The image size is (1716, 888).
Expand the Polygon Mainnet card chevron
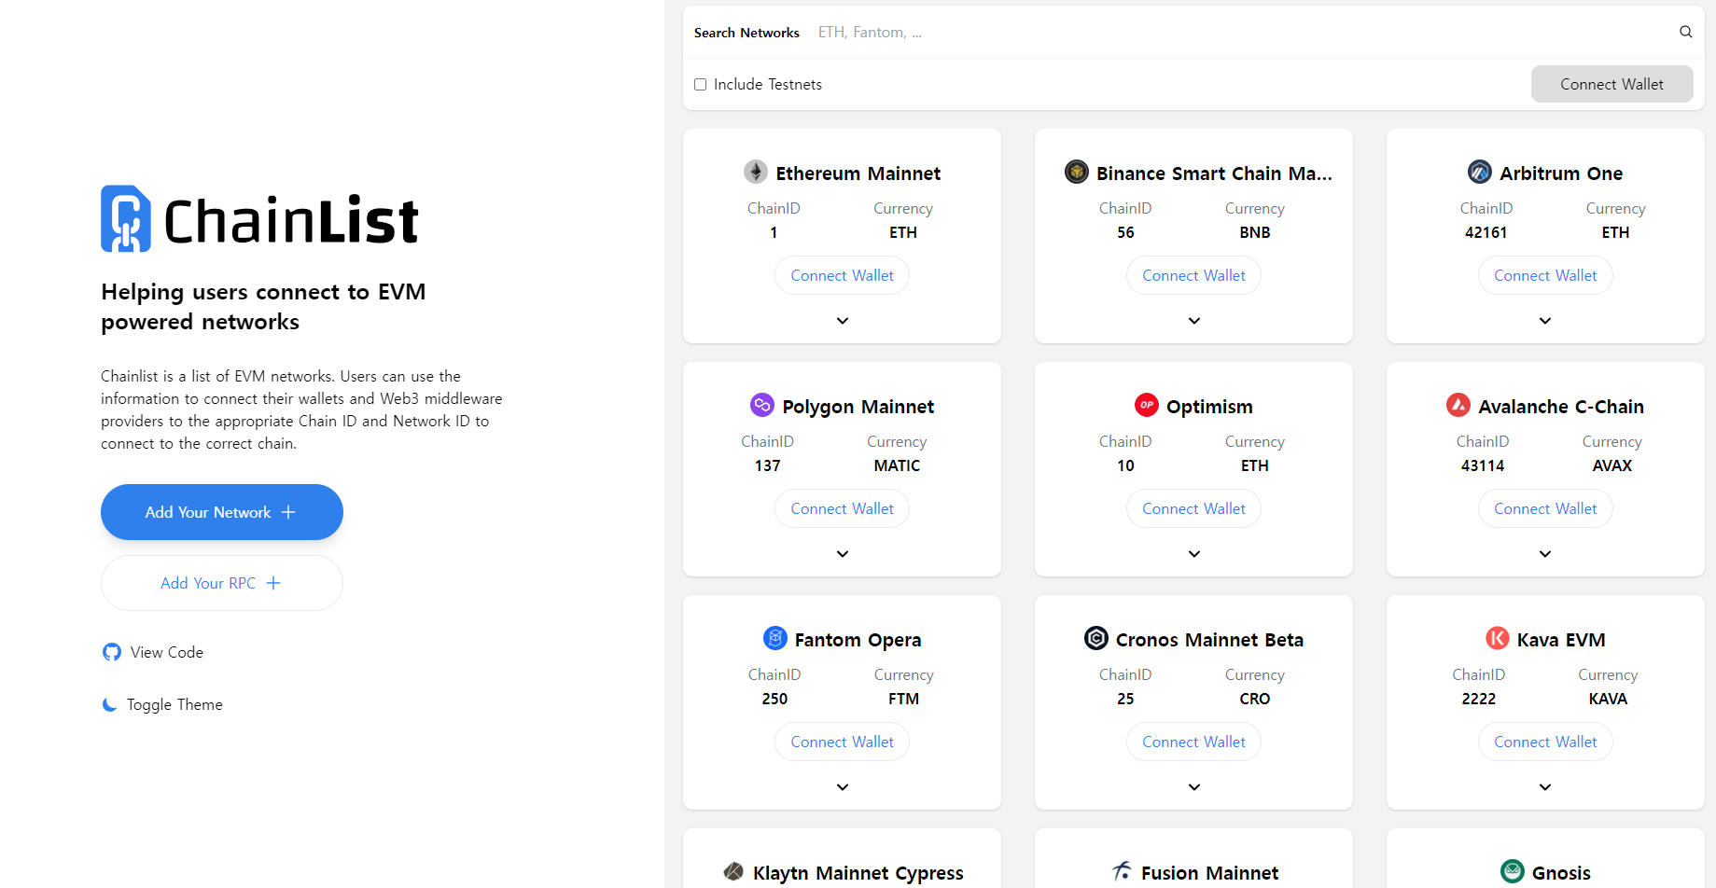pos(843,554)
